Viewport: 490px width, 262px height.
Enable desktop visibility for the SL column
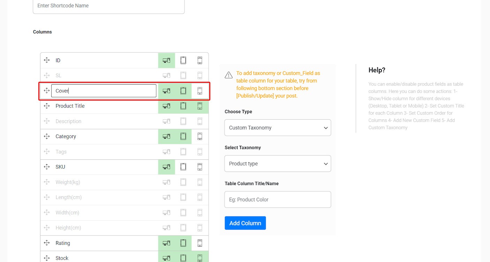[167, 76]
